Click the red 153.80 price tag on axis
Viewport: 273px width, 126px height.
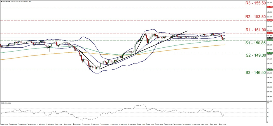coord(269,20)
